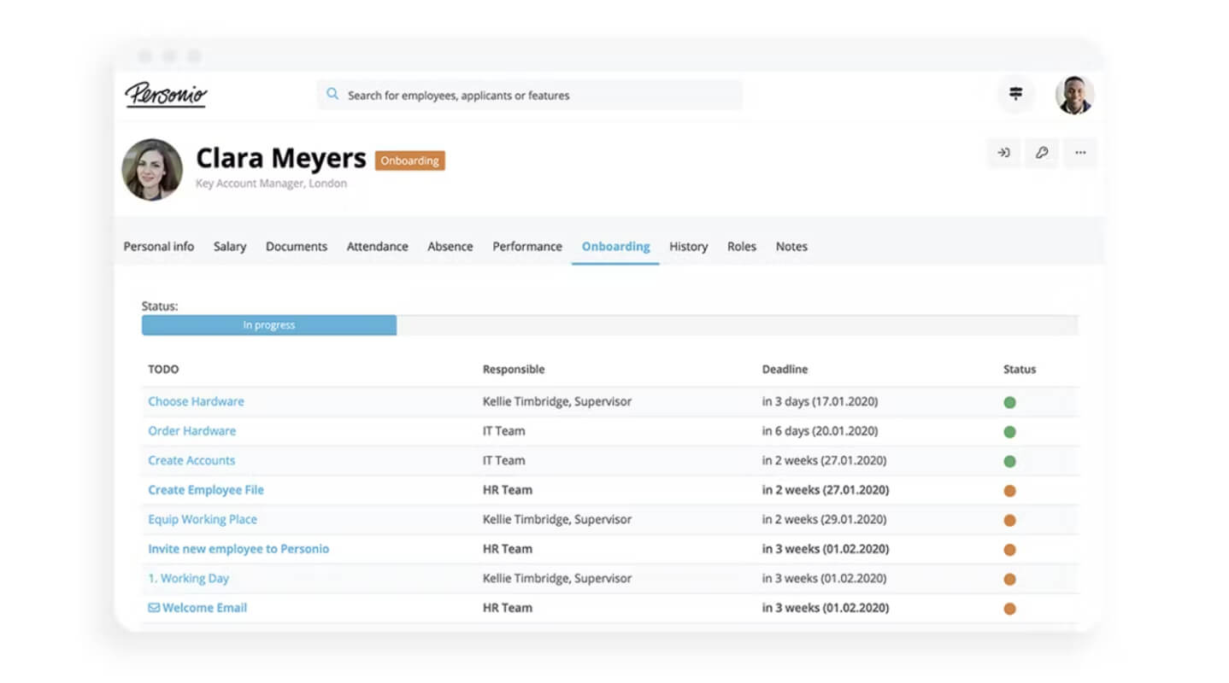Image resolution: width=1229 pixels, height=683 pixels.
Task: Click the login-as arrow icon button
Action: coord(1003,153)
